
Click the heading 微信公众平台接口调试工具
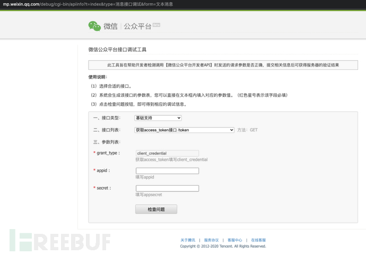click(117, 49)
